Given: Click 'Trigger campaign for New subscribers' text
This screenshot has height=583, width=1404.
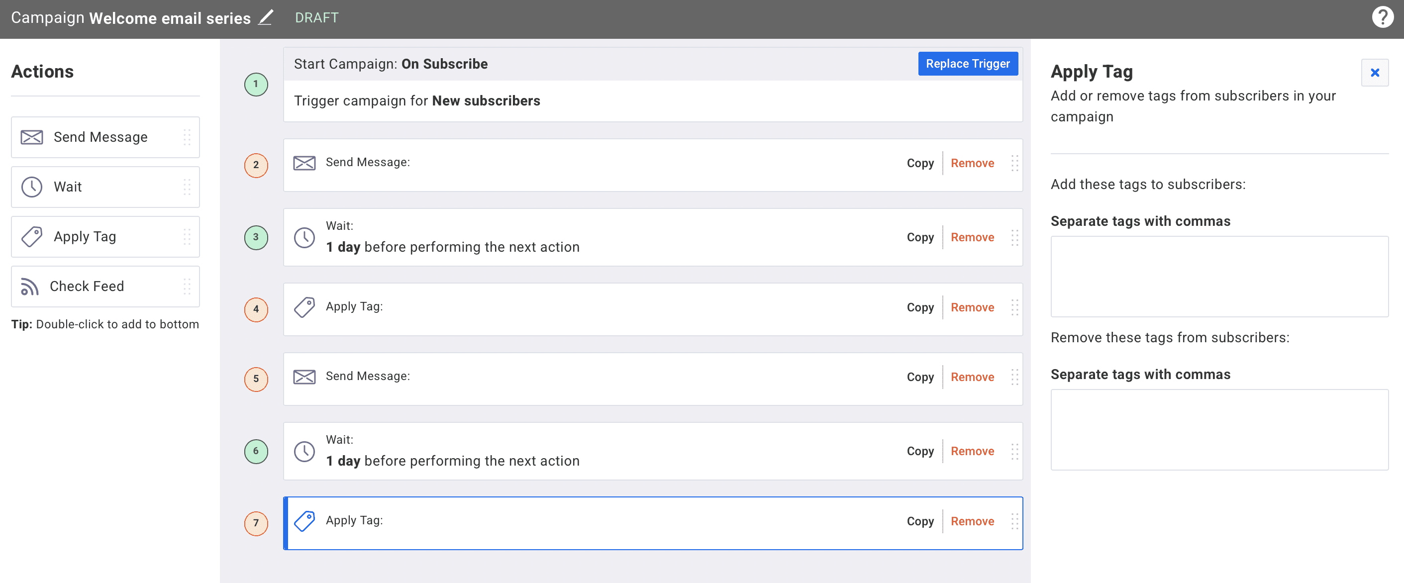Looking at the screenshot, I should [x=417, y=101].
